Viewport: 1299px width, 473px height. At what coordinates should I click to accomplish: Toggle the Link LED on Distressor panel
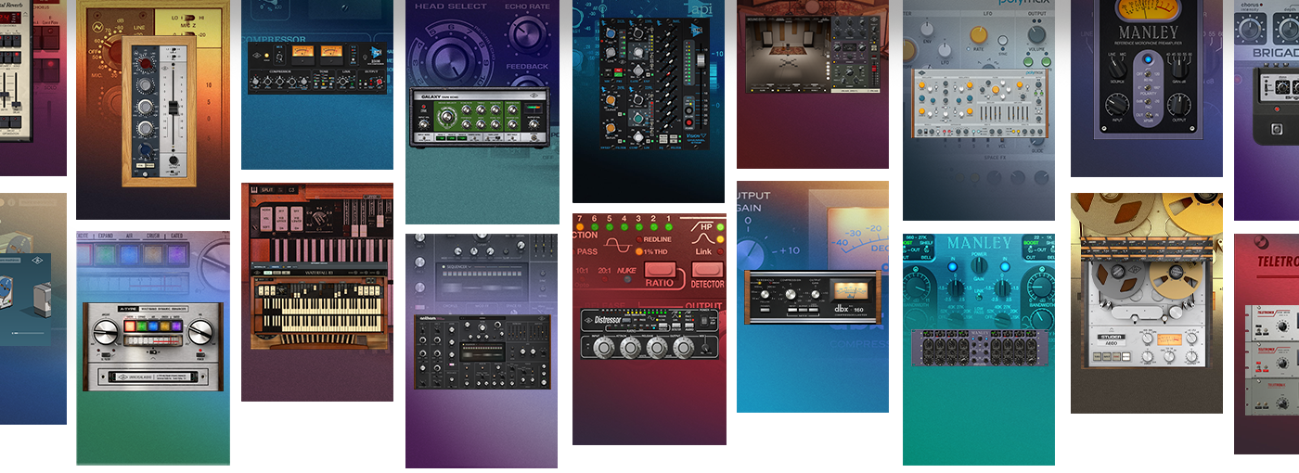(x=718, y=251)
